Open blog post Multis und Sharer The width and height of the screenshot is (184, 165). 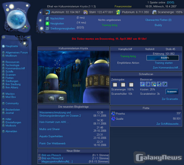pos(49,129)
